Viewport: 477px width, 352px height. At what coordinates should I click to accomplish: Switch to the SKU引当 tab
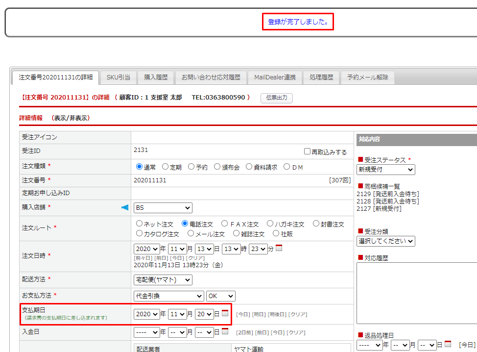(x=119, y=77)
